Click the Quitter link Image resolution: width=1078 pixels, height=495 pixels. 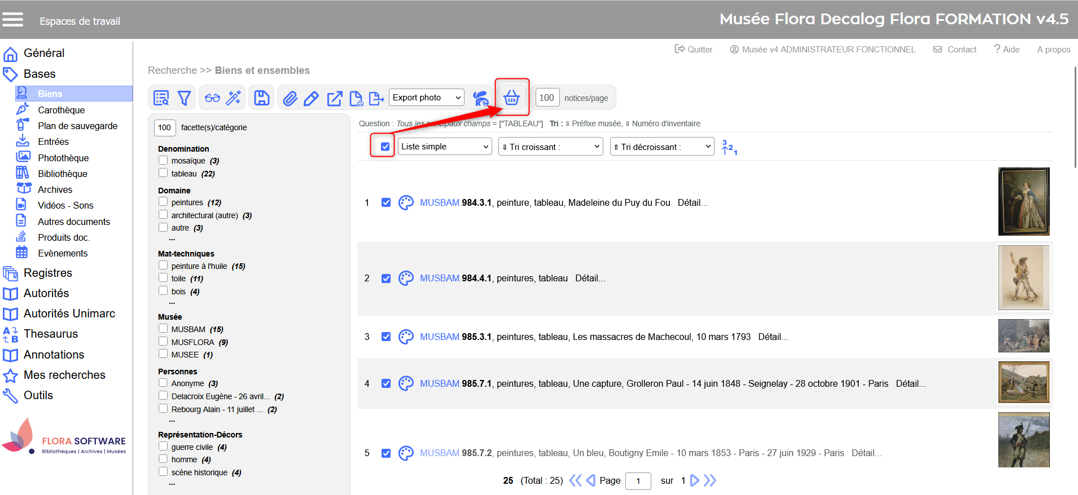[x=694, y=50]
